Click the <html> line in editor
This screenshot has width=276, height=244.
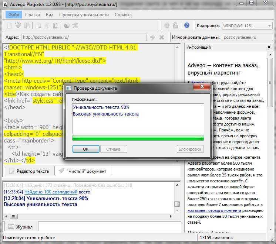coord(13,67)
